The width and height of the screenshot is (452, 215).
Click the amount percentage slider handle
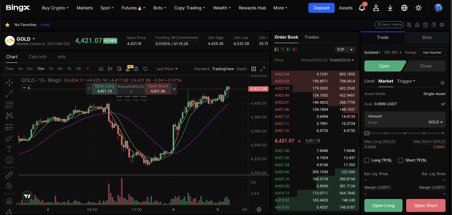pyautogui.click(x=367, y=133)
